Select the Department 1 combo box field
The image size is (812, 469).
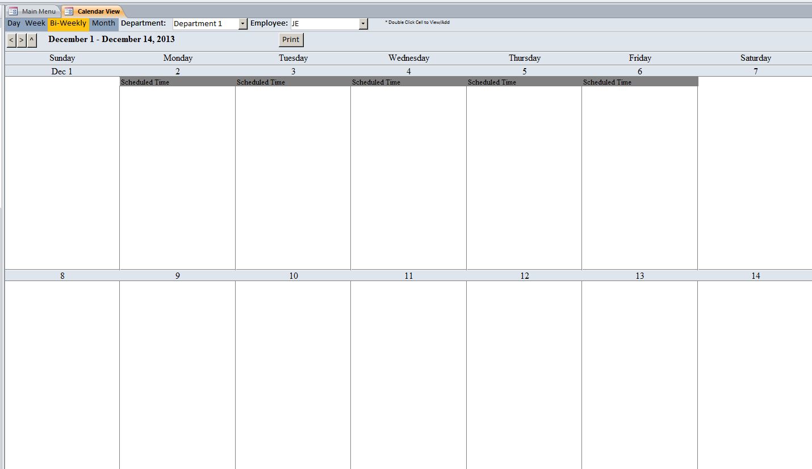tap(204, 23)
